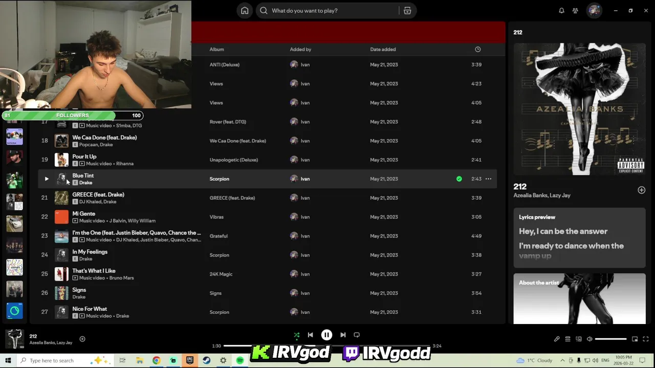Screen dimensions: 655x368
Task: Open the Browse icon in search bar
Action: tap(407, 11)
